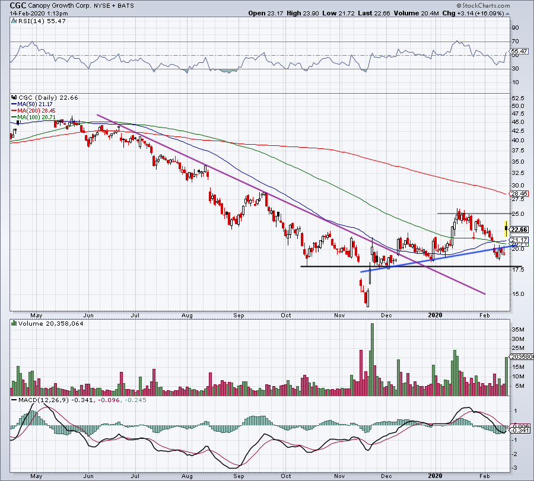534x481 pixels.
Task: Click the red -0.096 MACD signal value
Action: click(x=109, y=400)
